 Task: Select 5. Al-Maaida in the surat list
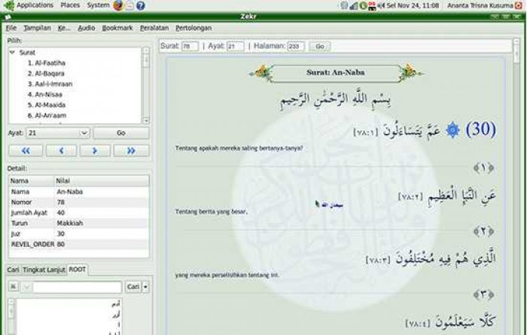[47, 105]
